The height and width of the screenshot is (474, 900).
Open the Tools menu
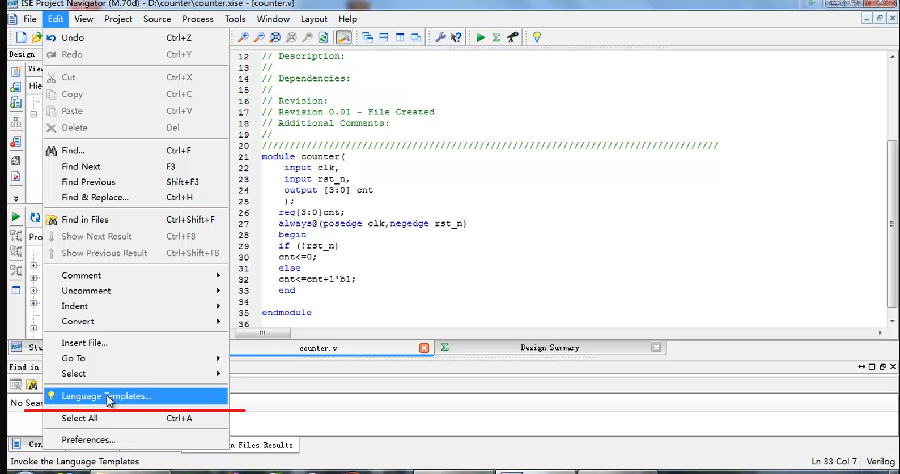pos(235,19)
